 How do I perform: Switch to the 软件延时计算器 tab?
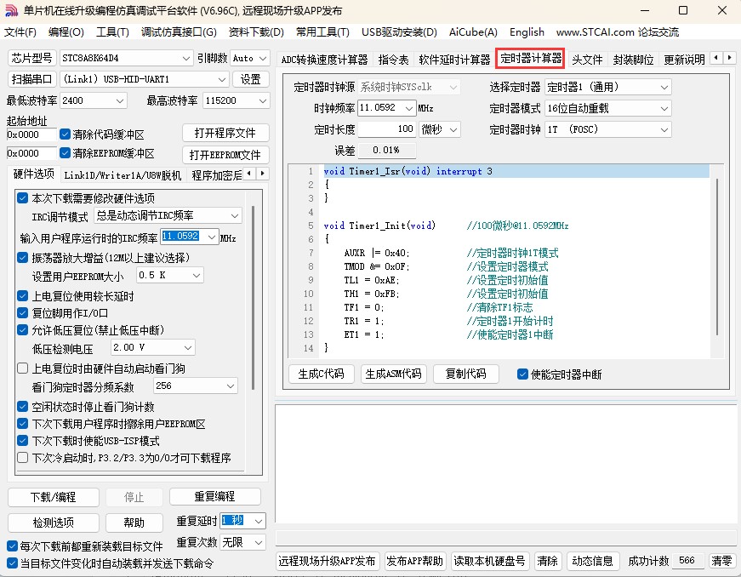click(454, 60)
